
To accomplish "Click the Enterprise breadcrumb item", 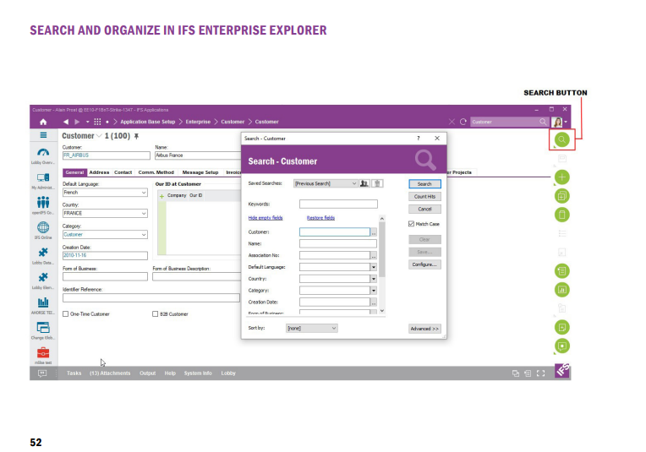I will [x=198, y=122].
